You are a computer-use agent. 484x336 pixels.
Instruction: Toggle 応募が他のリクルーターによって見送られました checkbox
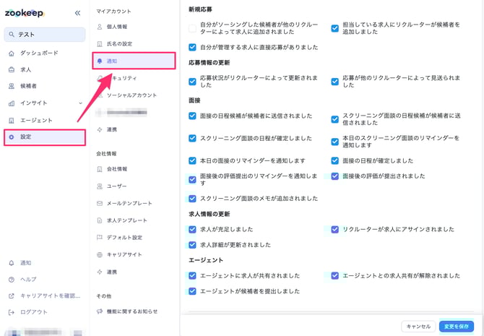(335, 82)
